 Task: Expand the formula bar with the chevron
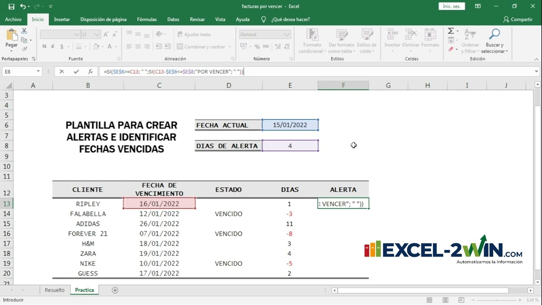coord(537,72)
